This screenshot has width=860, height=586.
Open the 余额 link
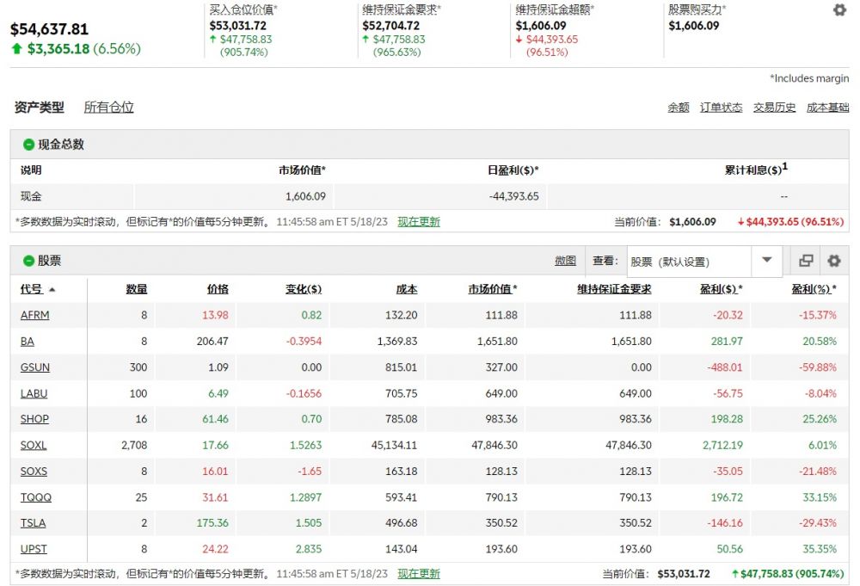coord(678,108)
